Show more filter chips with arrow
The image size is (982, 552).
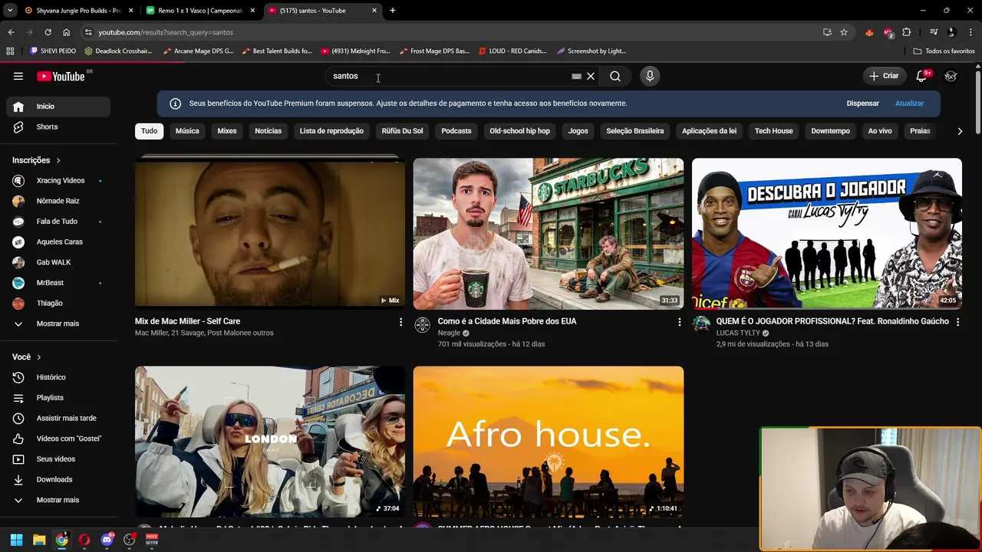[x=960, y=131]
